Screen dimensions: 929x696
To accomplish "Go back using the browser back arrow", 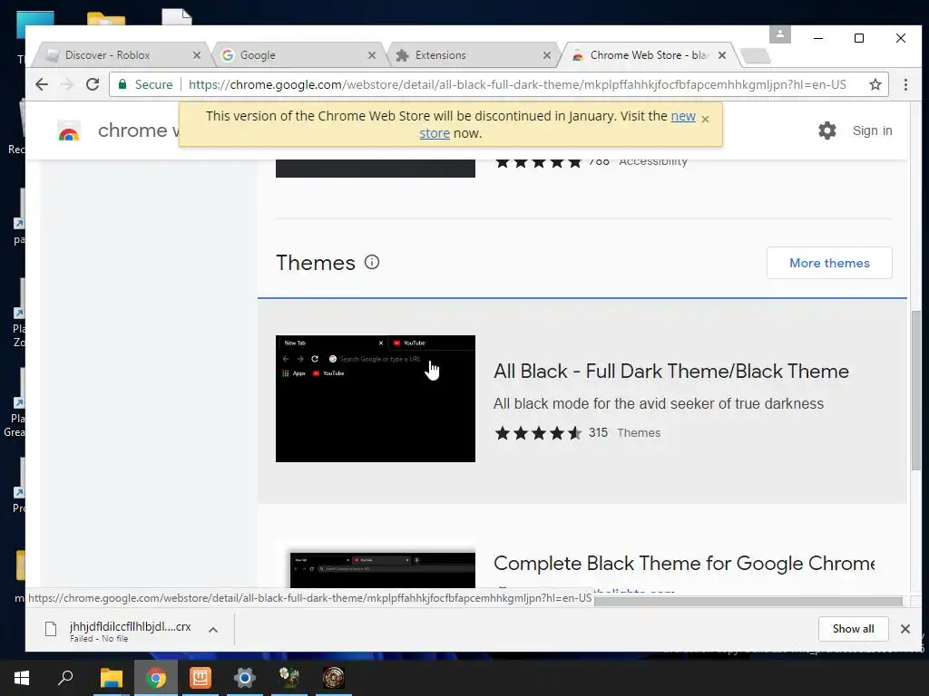I will [42, 84].
